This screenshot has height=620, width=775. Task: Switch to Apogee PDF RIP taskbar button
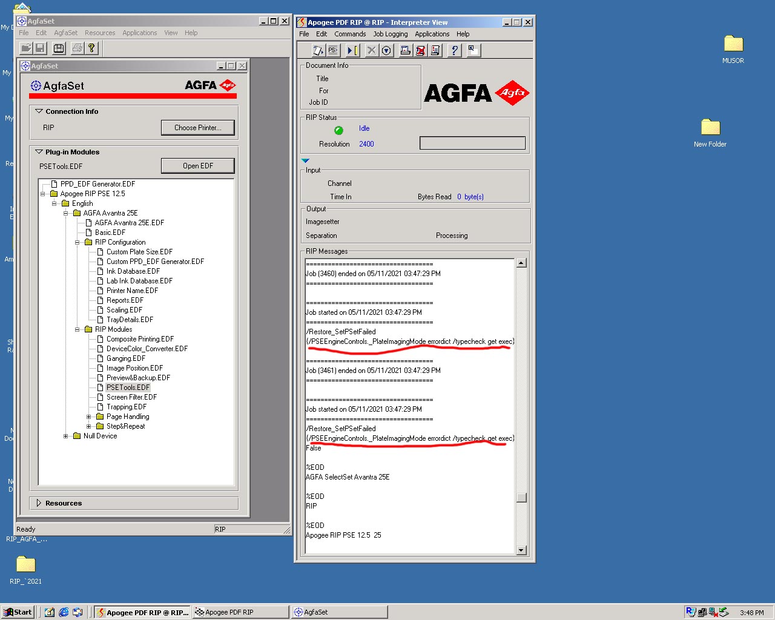pyautogui.click(x=240, y=612)
